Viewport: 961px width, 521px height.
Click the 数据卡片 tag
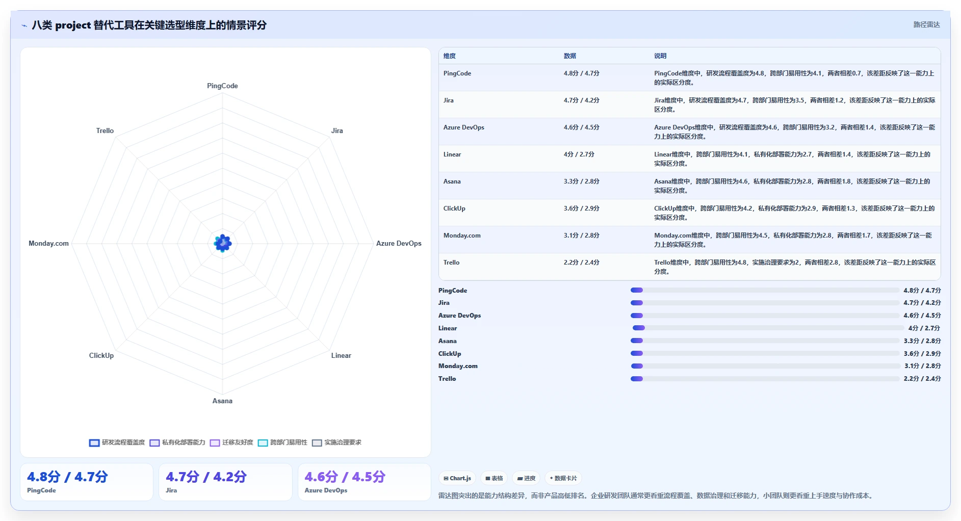coord(563,478)
